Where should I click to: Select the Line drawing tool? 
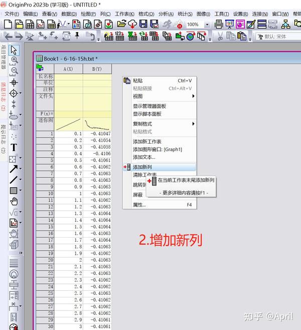coord(14,179)
